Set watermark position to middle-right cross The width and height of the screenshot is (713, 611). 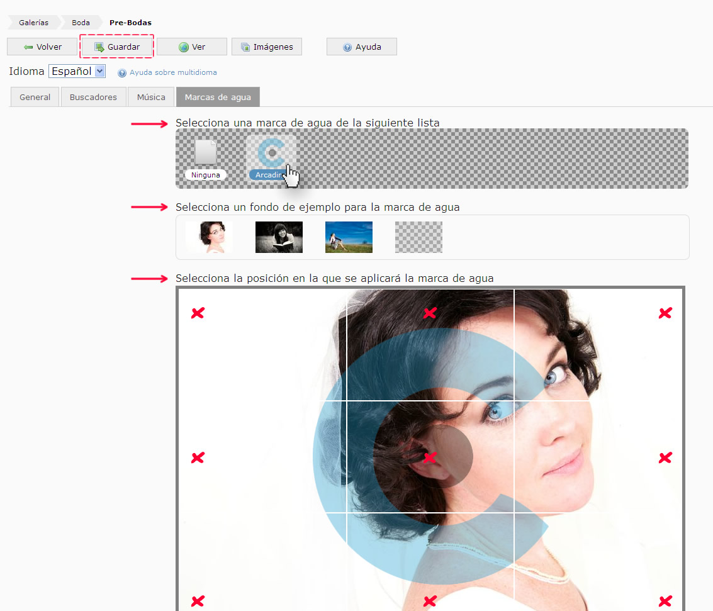pyautogui.click(x=665, y=457)
